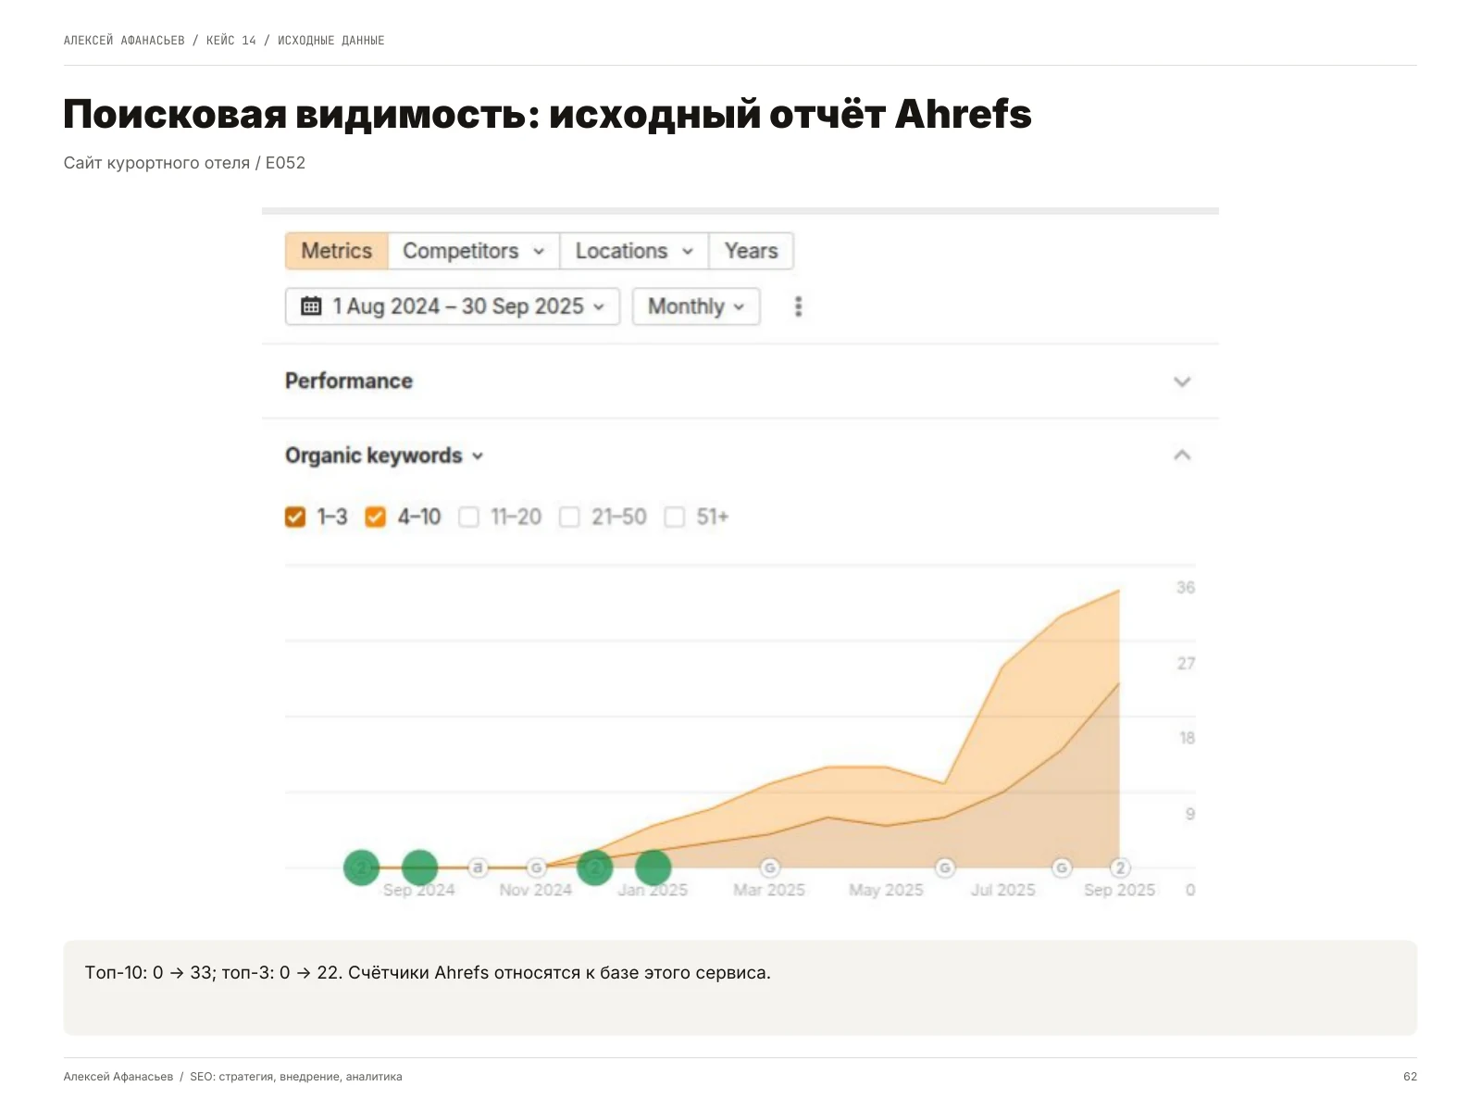Viewport: 1481px width, 1111px height.
Task: Uncheck the 1–3 positions checkbox
Action: click(295, 517)
